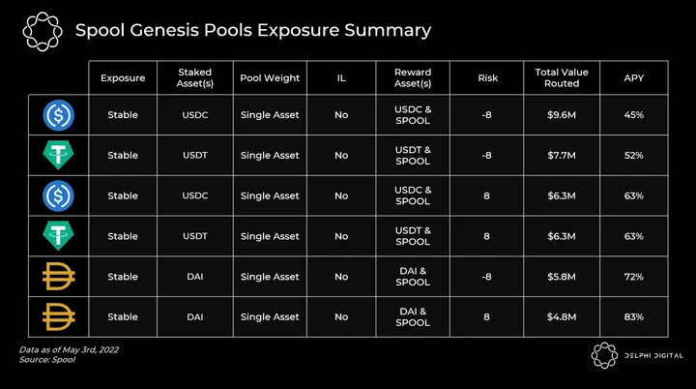Click the Delphi Digital logo at bottom right
This screenshot has height=389, width=696.
pyautogui.click(x=637, y=355)
